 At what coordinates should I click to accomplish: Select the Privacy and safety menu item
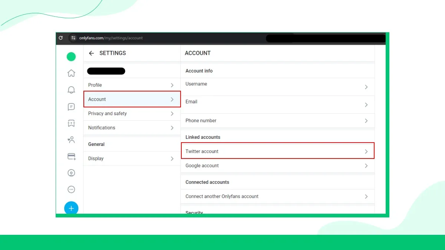pos(132,113)
